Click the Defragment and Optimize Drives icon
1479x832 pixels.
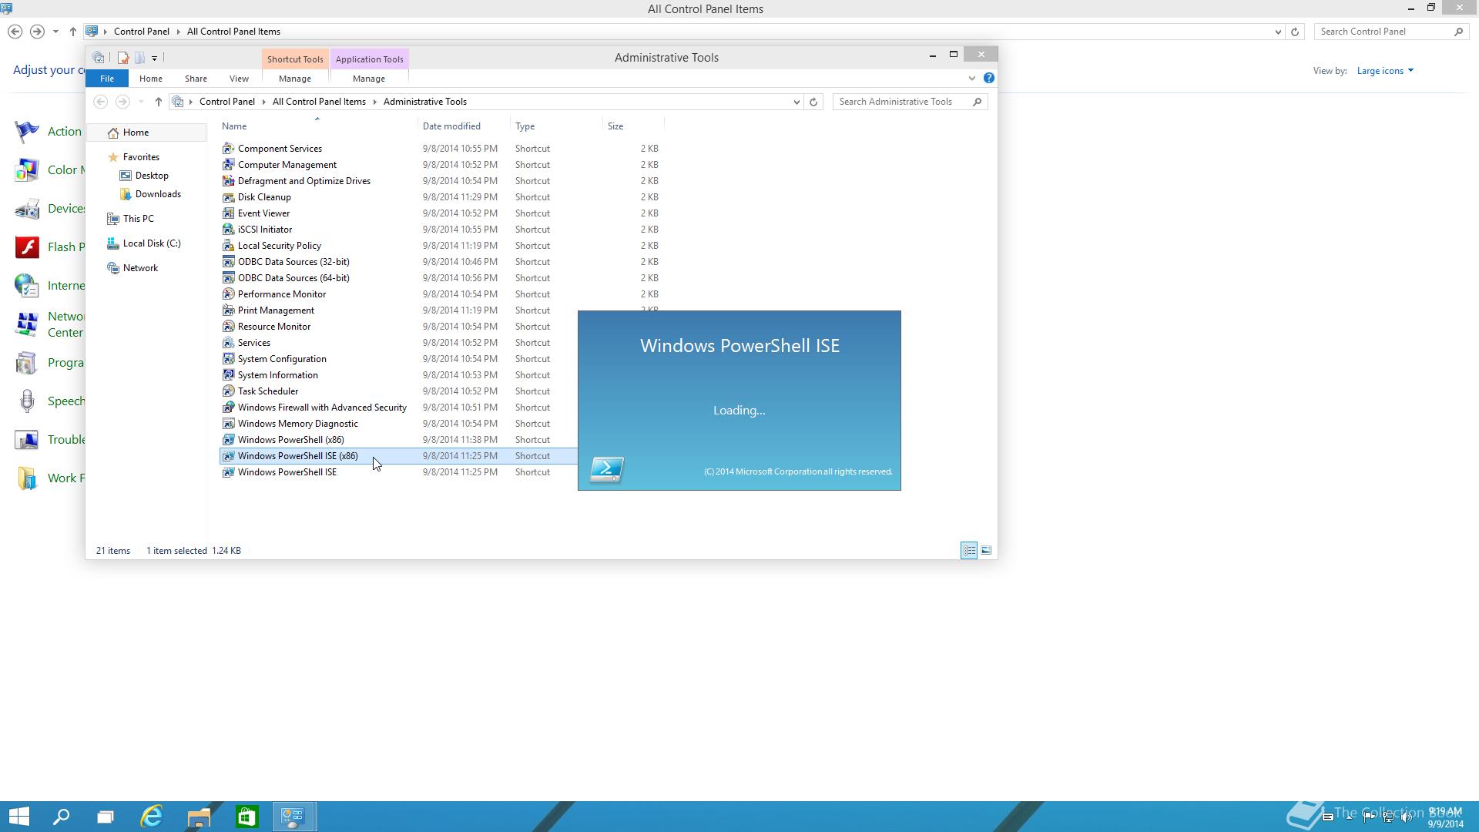(228, 181)
